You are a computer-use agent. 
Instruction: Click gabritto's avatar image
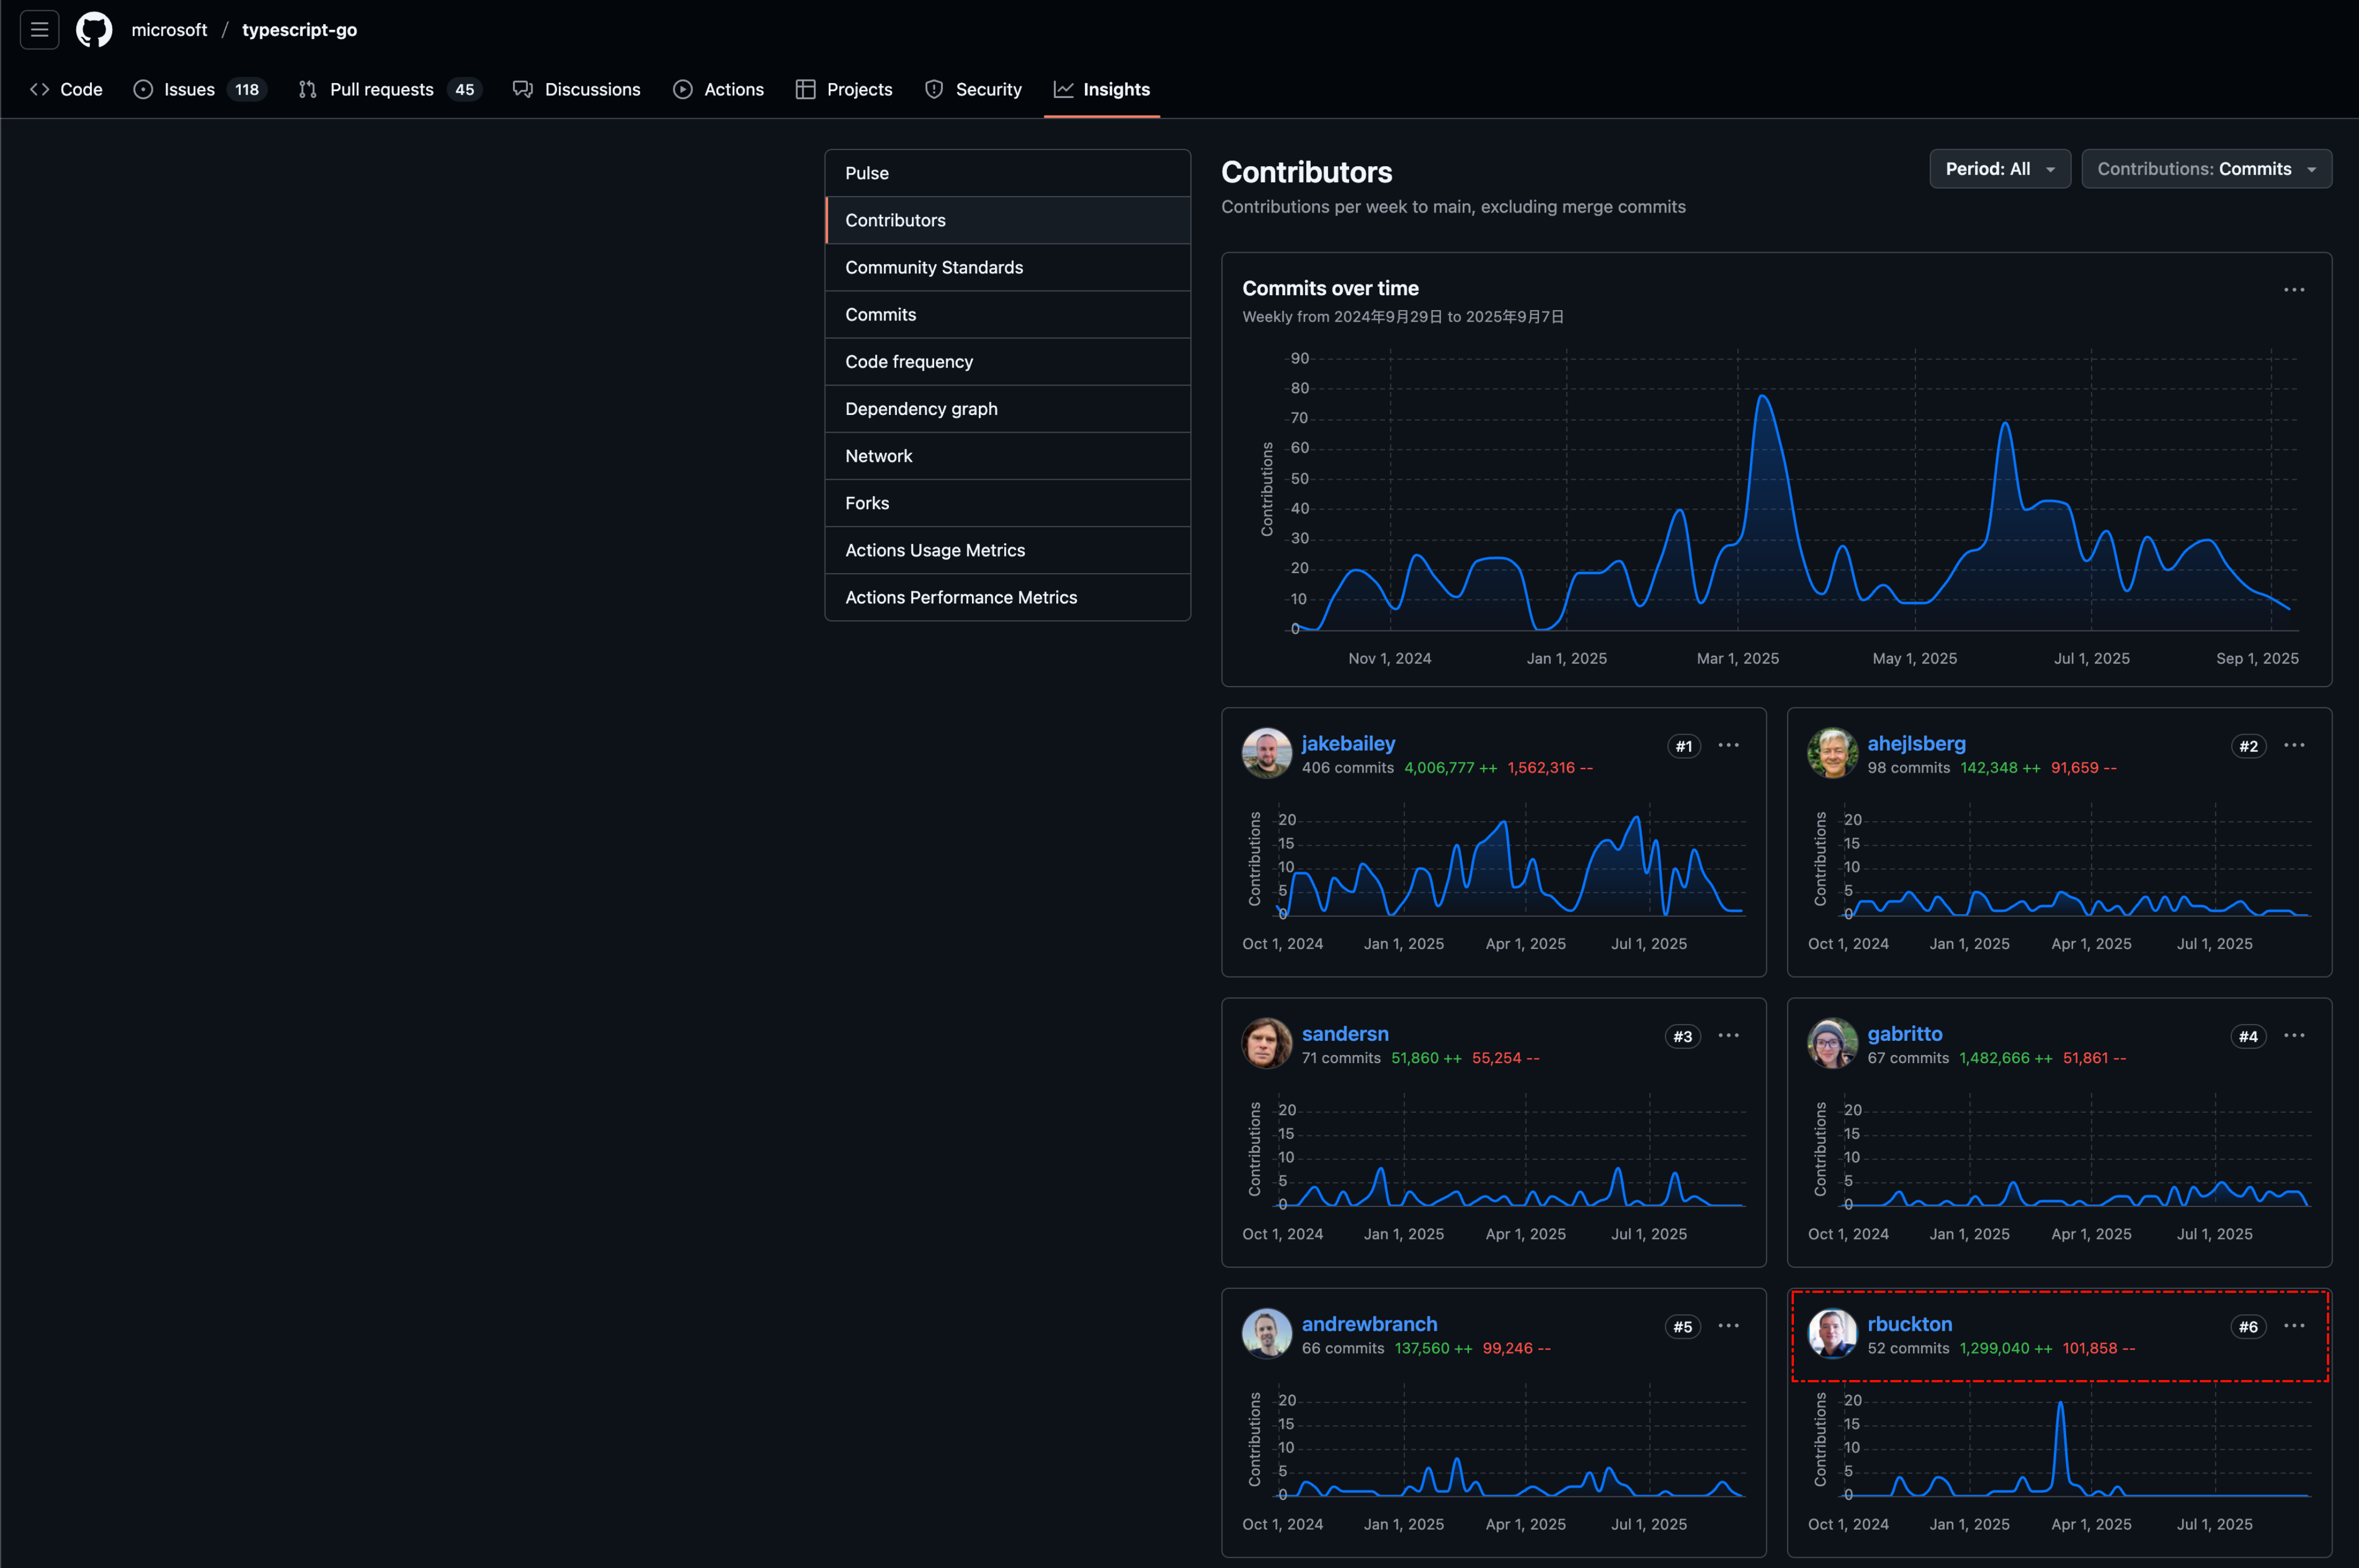[1832, 1043]
